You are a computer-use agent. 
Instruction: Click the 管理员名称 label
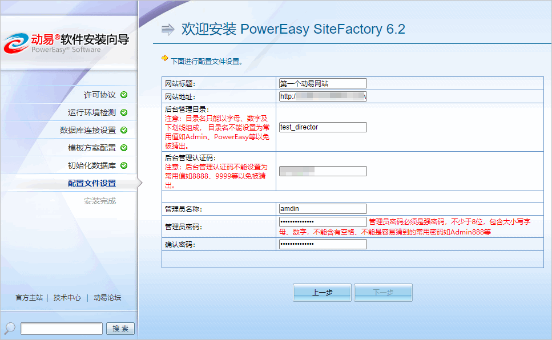click(183, 209)
